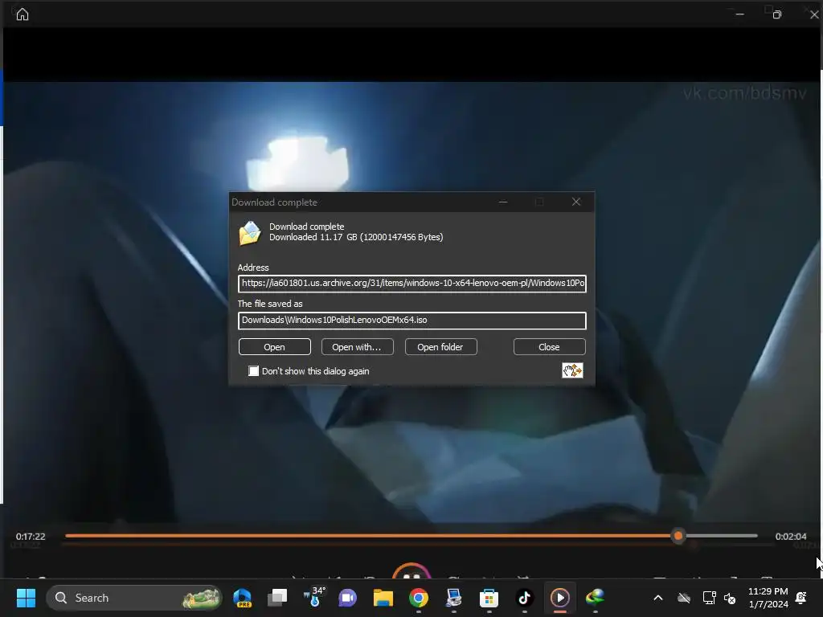Seek in the remaining grey part of timeline
823x617 pixels.
tap(721, 536)
